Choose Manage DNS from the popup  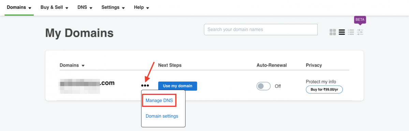point(159,101)
